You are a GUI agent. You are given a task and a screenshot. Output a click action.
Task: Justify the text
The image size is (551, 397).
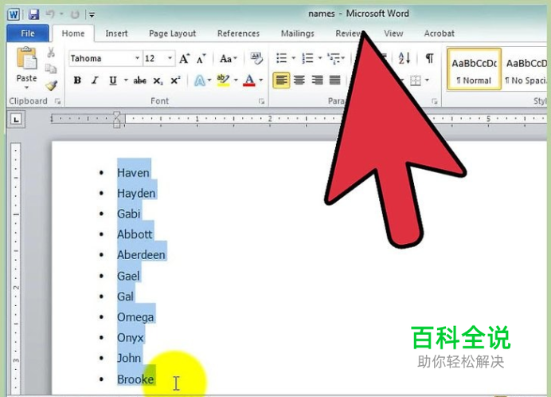point(335,81)
